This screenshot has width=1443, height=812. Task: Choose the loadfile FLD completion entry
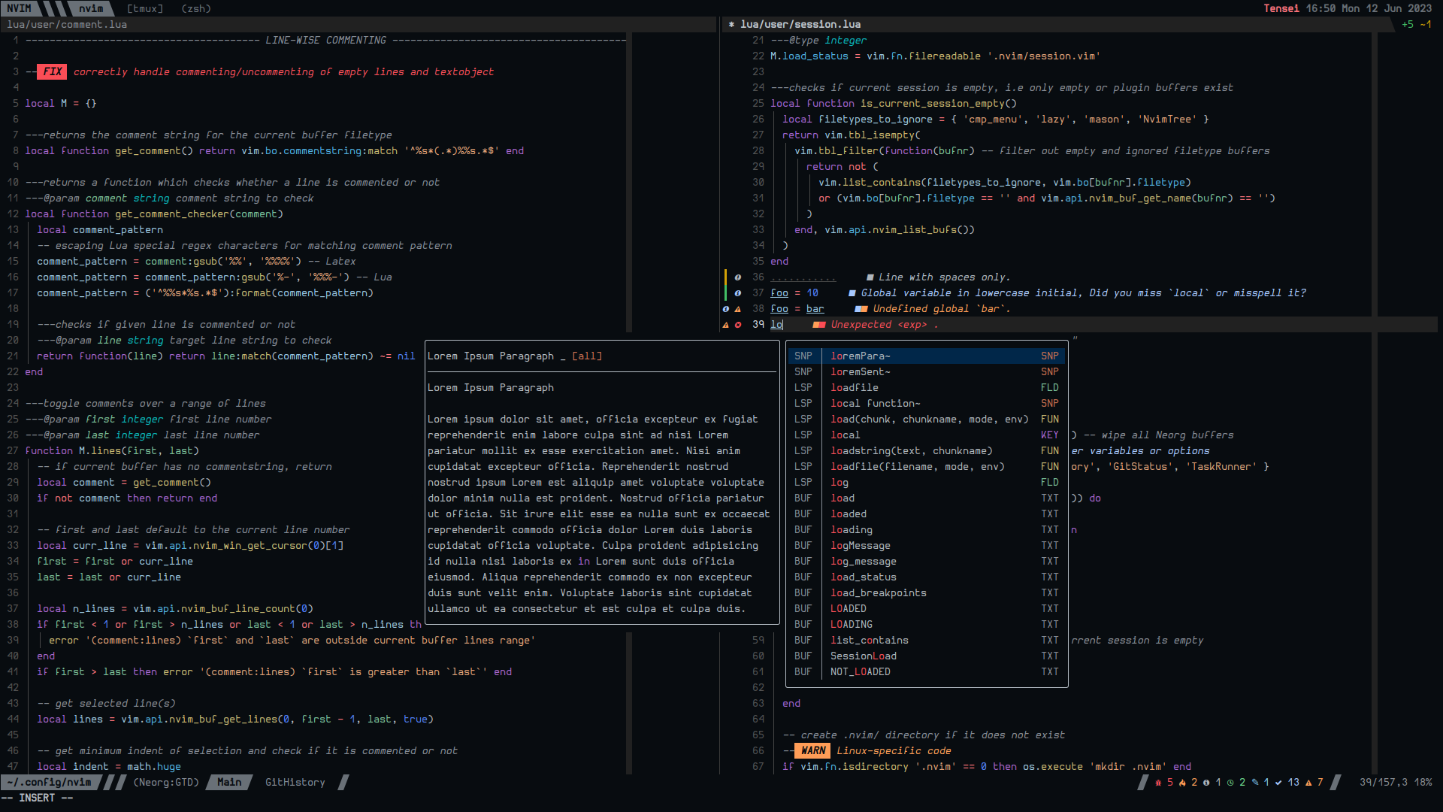point(855,388)
